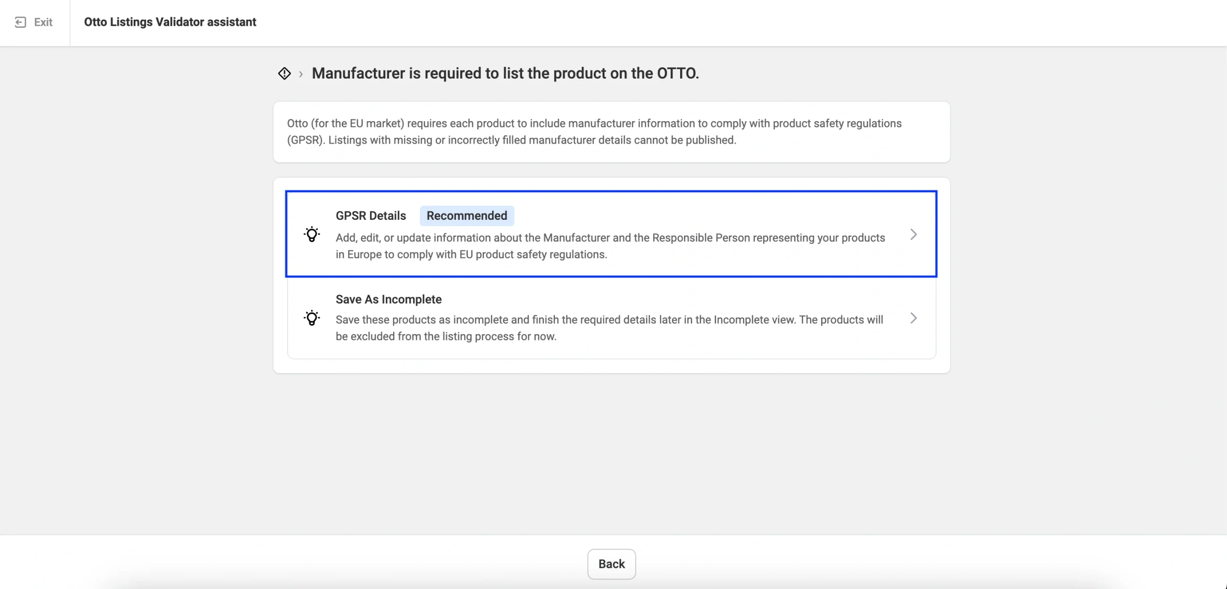The image size is (1227, 589).
Task: Expand GPSR Details using its right chevron
Action: (913, 234)
